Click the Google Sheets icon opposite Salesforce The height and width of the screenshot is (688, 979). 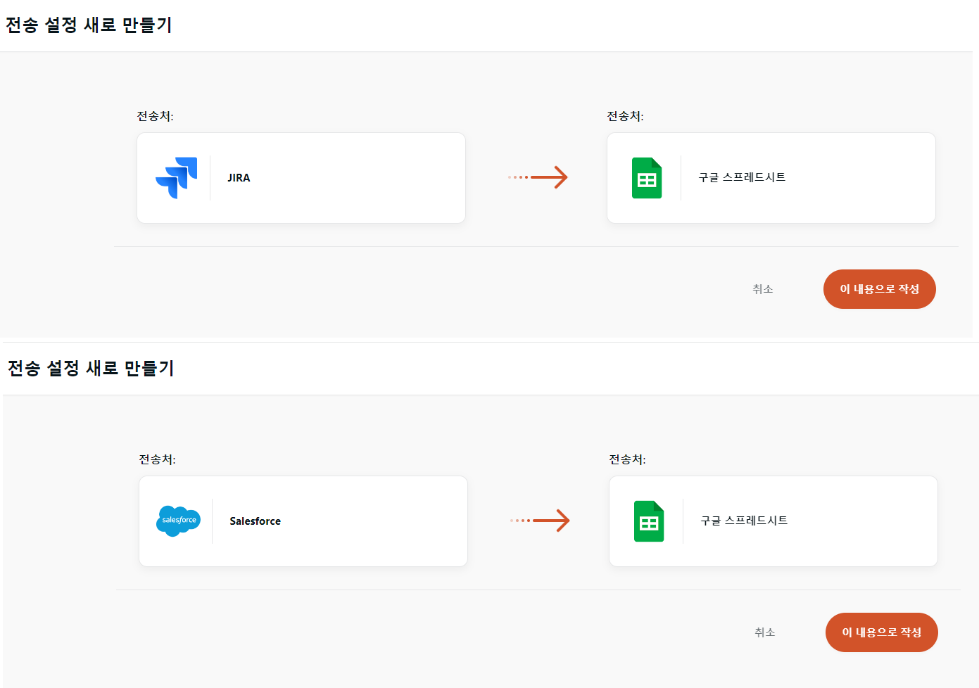tap(649, 521)
